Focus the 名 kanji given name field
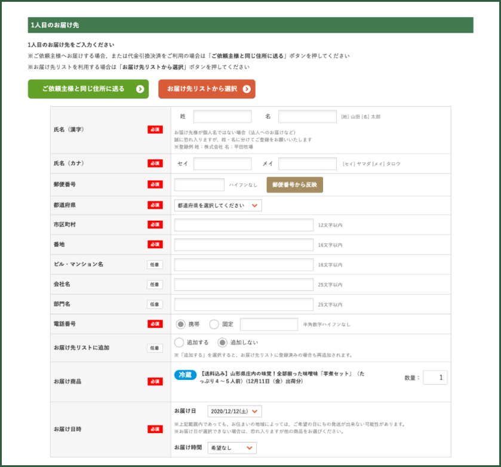 [x=308, y=116]
